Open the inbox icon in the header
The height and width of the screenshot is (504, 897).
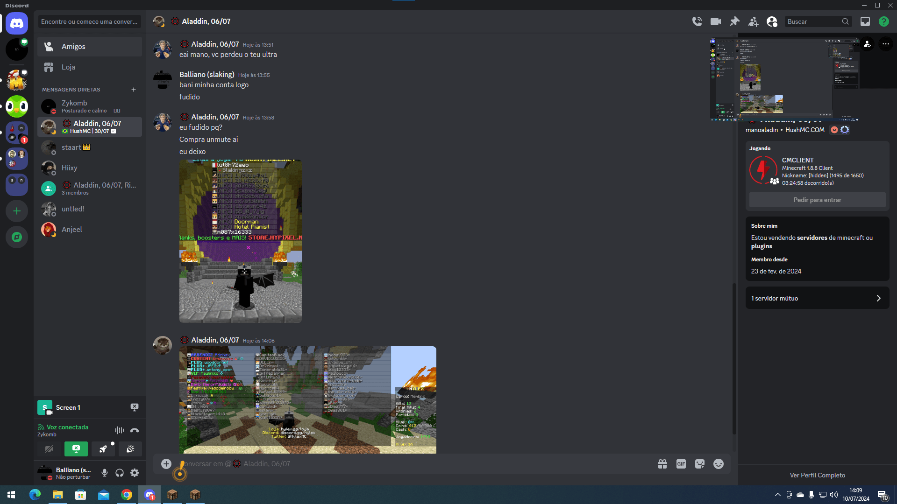[x=865, y=21]
